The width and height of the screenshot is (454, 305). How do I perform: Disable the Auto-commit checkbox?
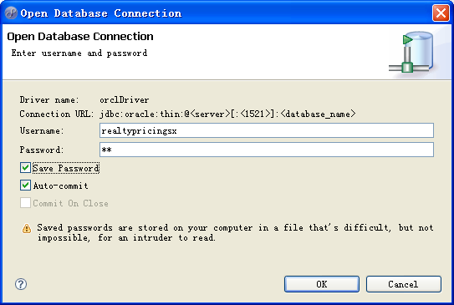click(x=25, y=186)
